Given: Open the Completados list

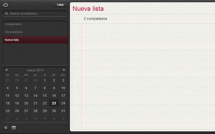Looking at the screenshot, I should [x=35, y=24].
